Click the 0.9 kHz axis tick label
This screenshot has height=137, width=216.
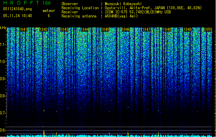click(3, 79)
